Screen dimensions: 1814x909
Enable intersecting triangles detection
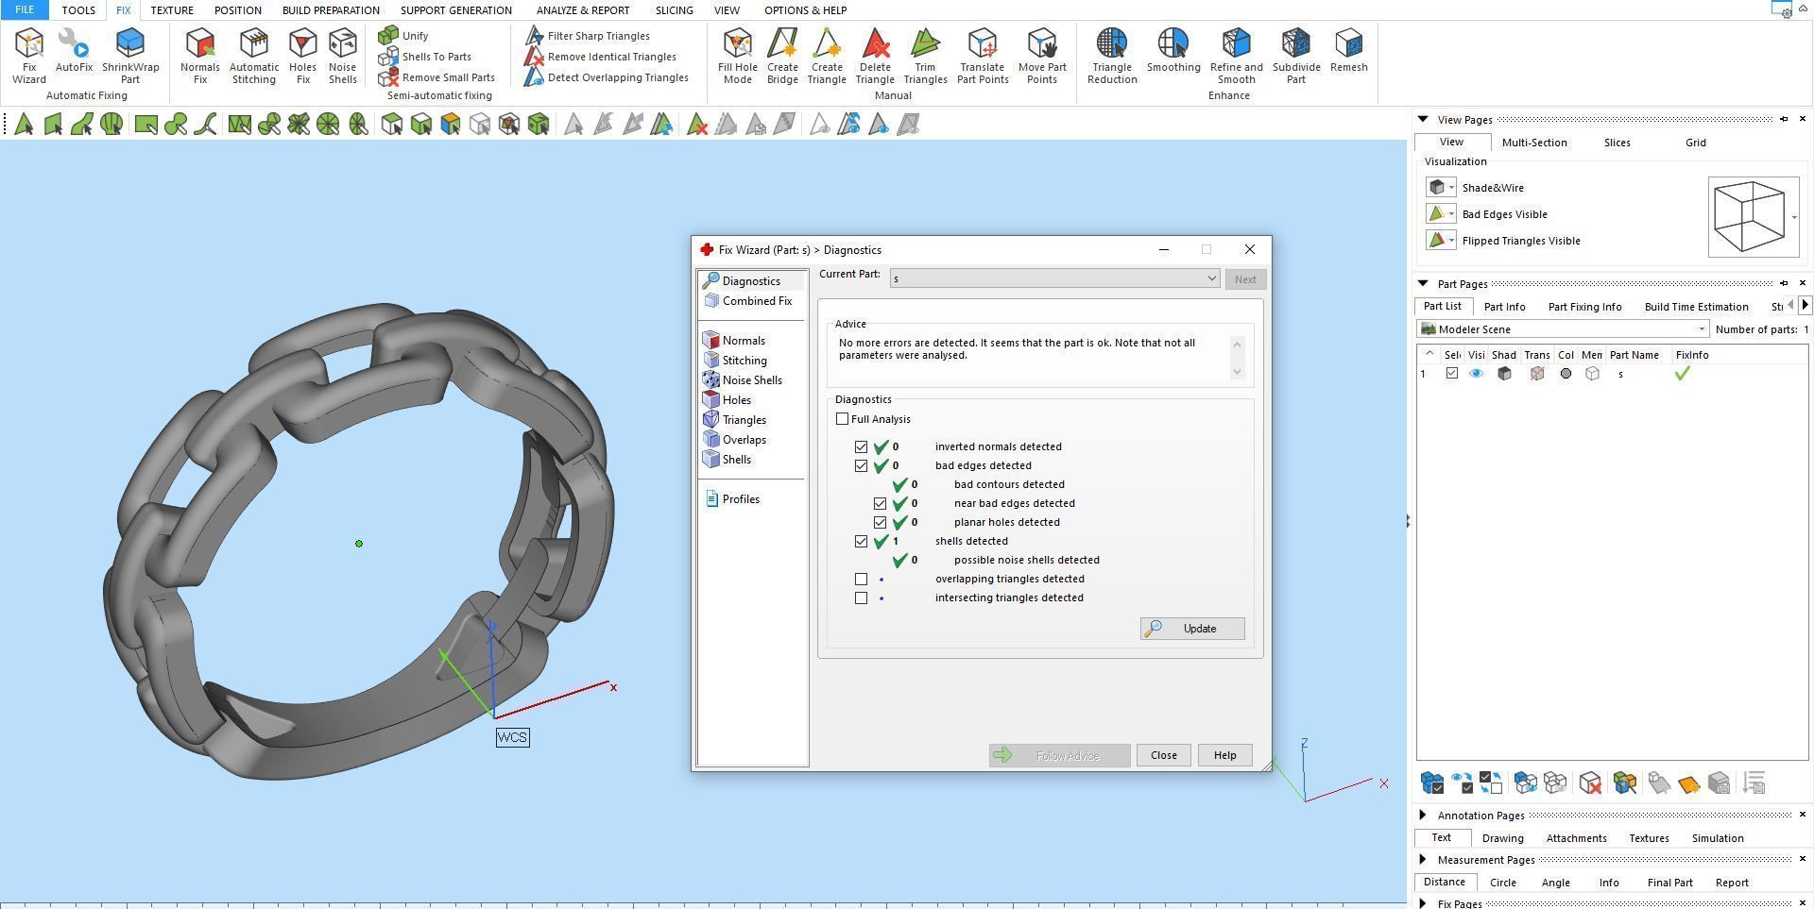pyautogui.click(x=861, y=598)
